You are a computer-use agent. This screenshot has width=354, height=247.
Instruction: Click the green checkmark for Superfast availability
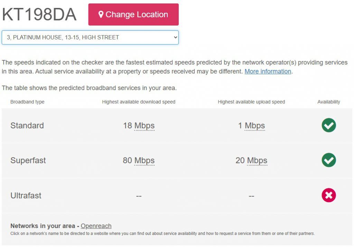click(x=328, y=160)
